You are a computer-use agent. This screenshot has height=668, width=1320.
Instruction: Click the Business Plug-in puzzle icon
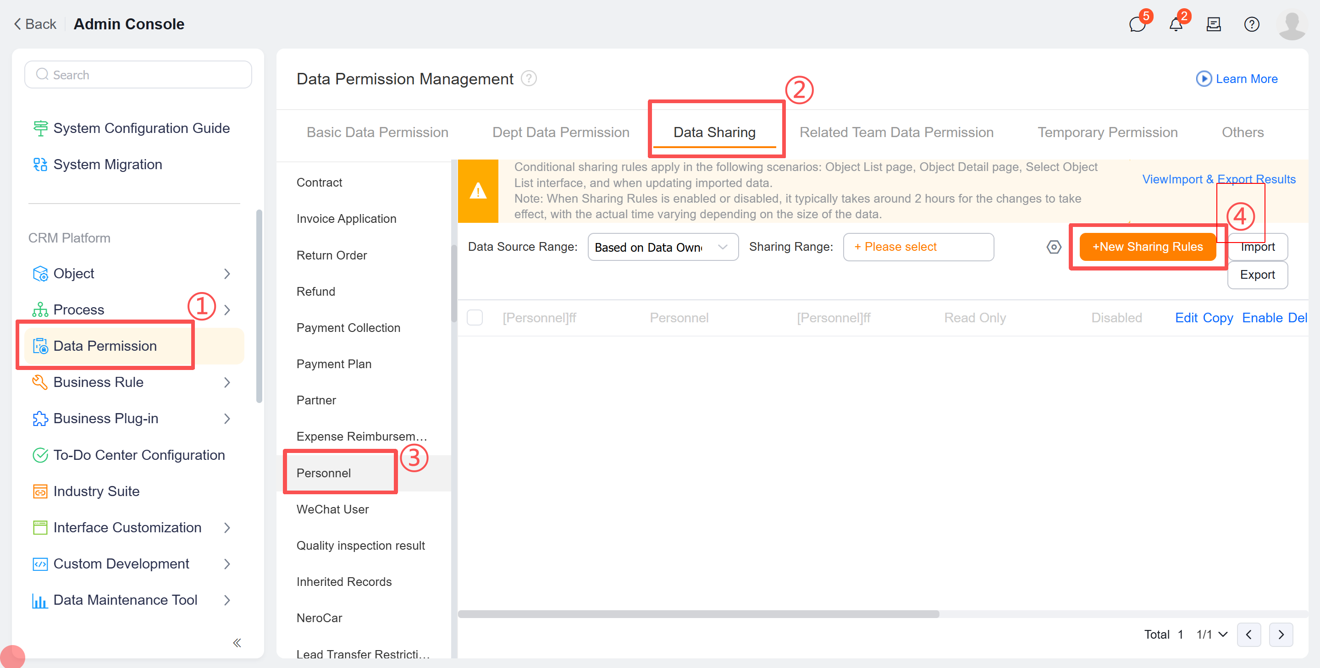point(40,418)
